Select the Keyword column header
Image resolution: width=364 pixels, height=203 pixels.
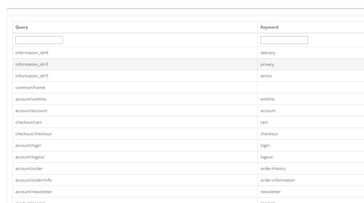click(x=310, y=27)
